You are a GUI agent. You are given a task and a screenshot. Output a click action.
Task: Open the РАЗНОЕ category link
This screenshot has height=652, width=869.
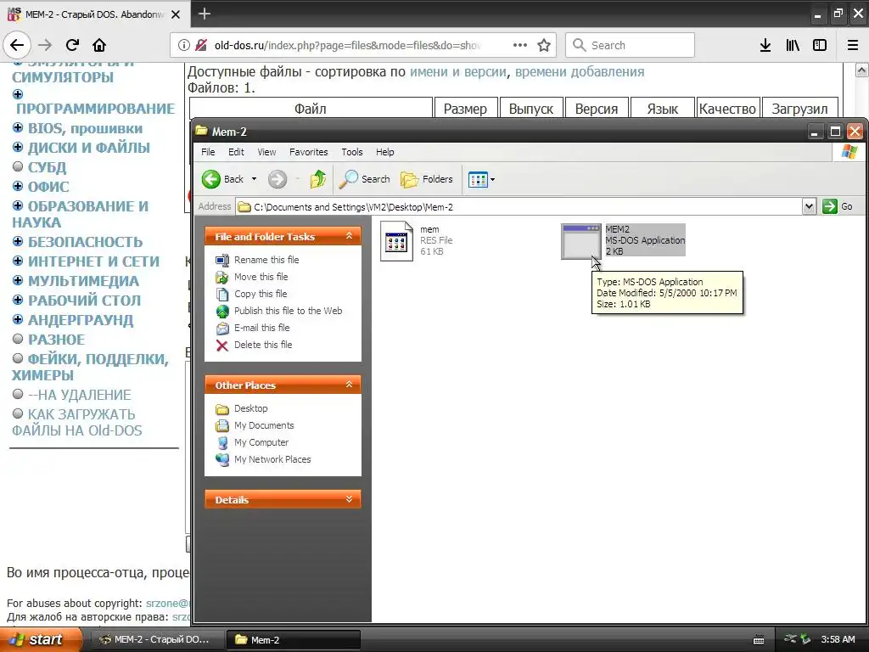click(x=57, y=340)
